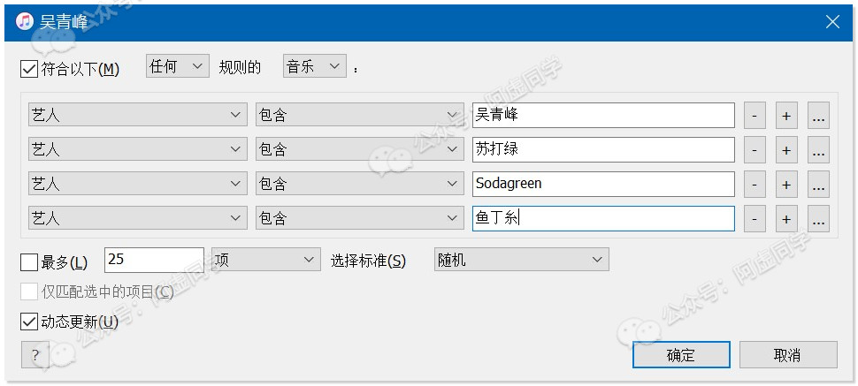
Task: Click the 吴青峰 value input field
Action: click(x=603, y=116)
